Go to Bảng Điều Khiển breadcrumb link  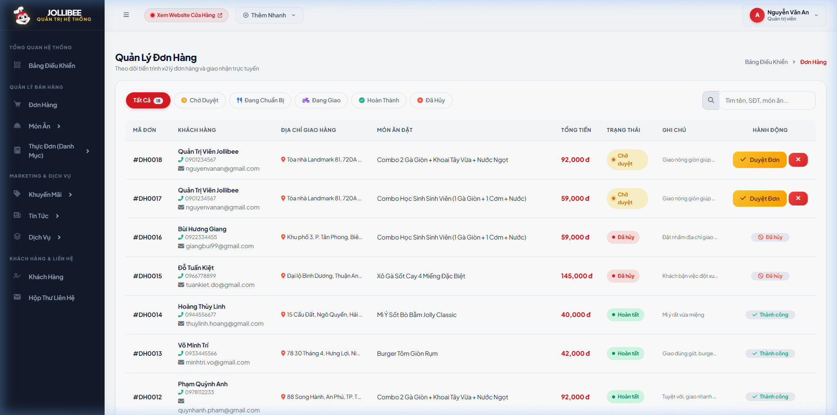click(x=766, y=62)
